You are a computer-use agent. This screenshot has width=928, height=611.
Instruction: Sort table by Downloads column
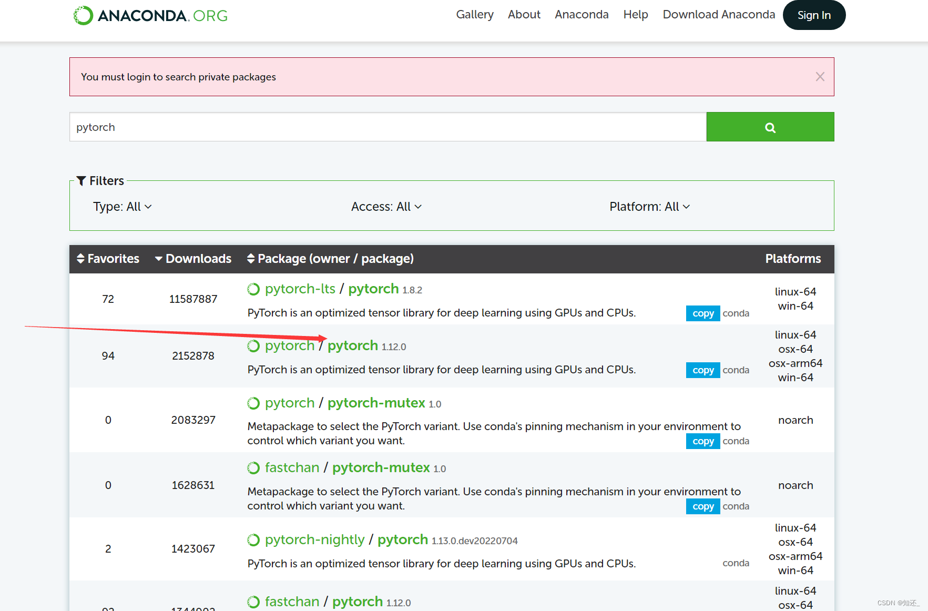pyautogui.click(x=193, y=259)
